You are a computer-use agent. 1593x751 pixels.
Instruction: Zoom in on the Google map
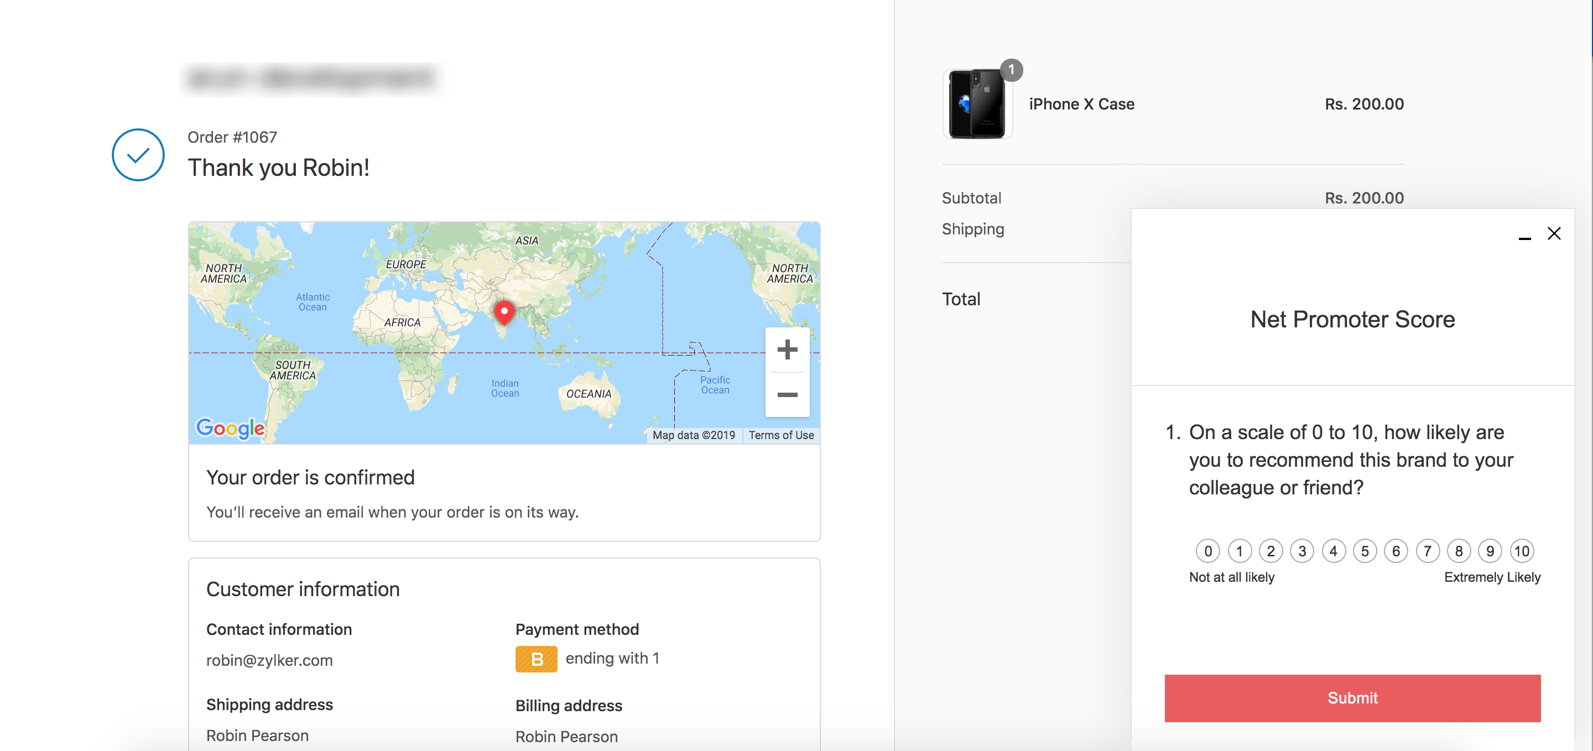pyautogui.click(x=787, y=350)
